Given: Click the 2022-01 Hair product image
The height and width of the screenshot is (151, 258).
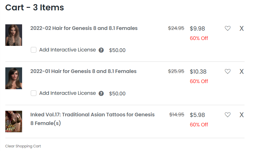Looking at the screenshot, I should click(14, 78).
